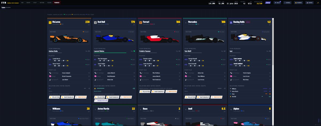Click the ACCUEIL button
The height and width of the screenshot is (126, 321).
pyautogui.click(x=288, y=3)
